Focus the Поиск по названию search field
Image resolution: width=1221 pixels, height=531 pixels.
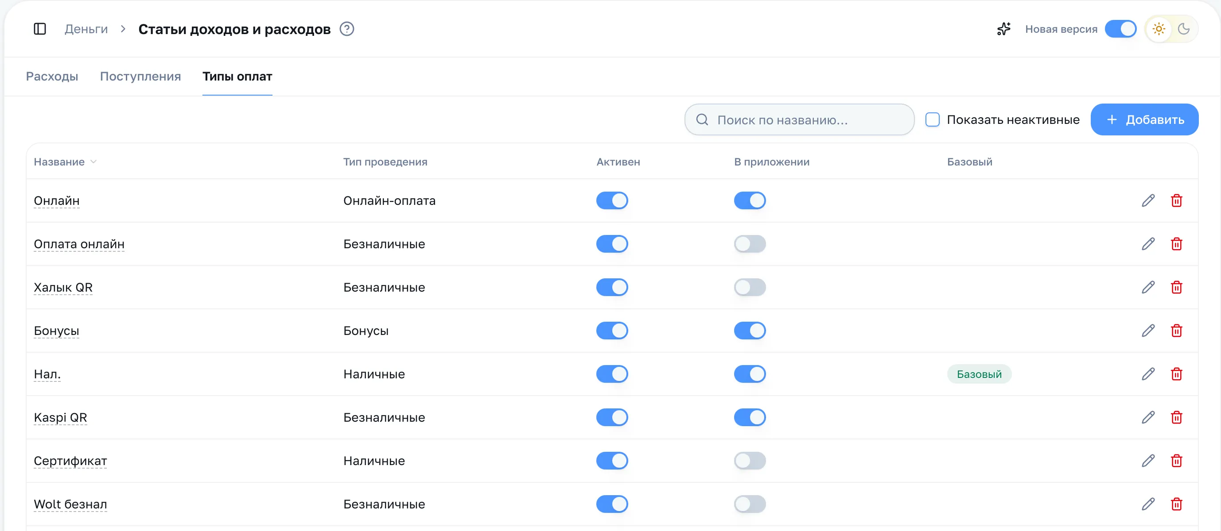799,120
